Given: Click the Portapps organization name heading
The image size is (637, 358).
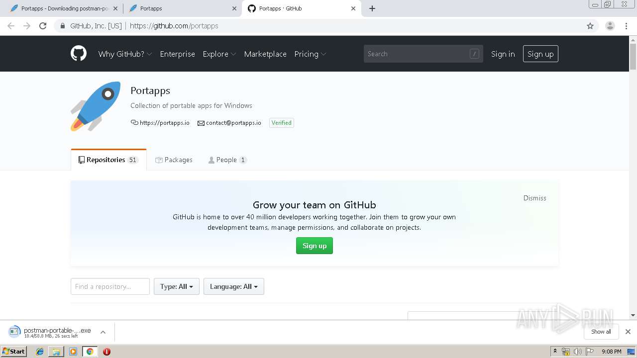Looking at the screenshot, I should coord(150,90).
